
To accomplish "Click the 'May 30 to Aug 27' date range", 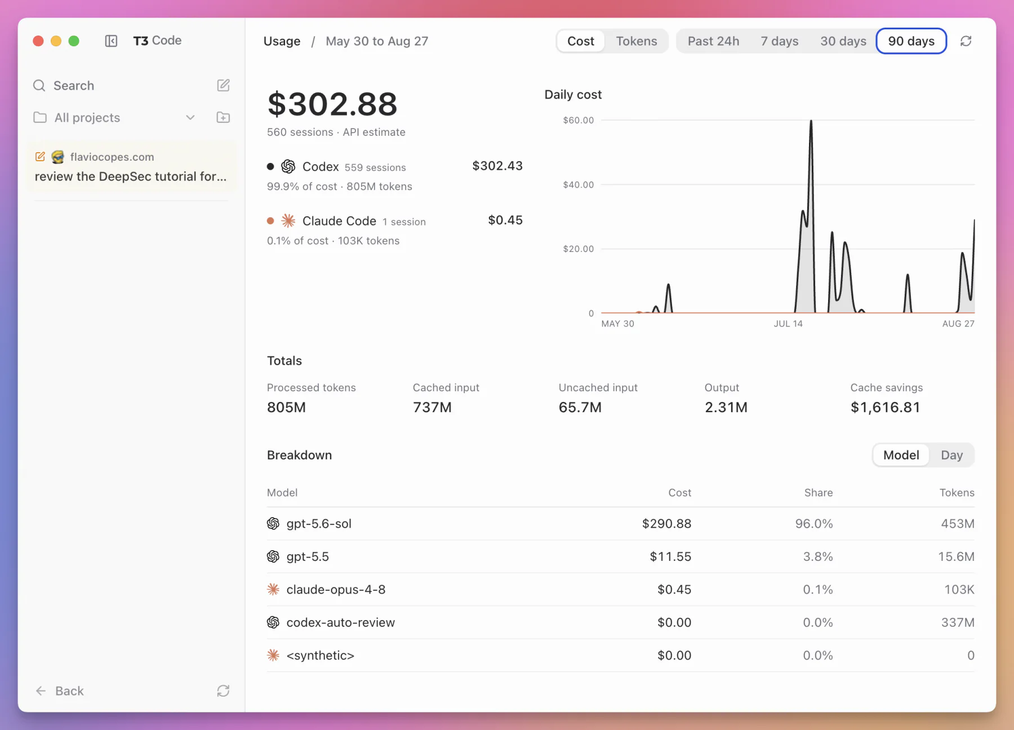I will [x=377, y=41].
